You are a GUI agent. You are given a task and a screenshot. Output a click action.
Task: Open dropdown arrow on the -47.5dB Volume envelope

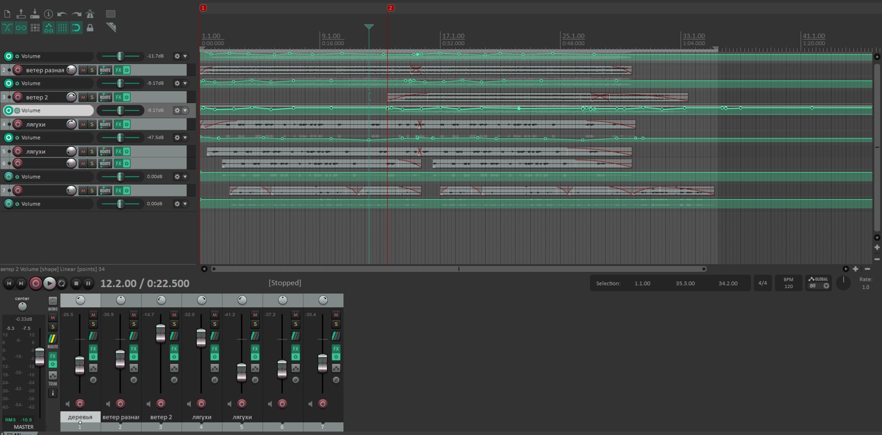pyautogui.click(x=185, y=137)
